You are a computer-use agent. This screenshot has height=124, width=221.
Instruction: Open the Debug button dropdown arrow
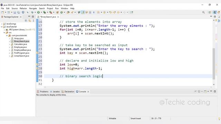click(x=35, y=12)
